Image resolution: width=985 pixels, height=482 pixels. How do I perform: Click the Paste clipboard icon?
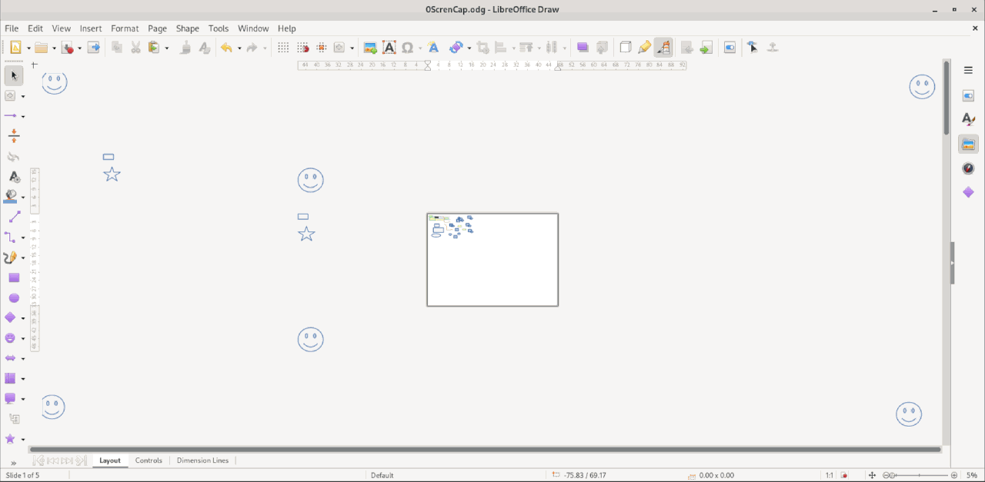coord(154,48)
